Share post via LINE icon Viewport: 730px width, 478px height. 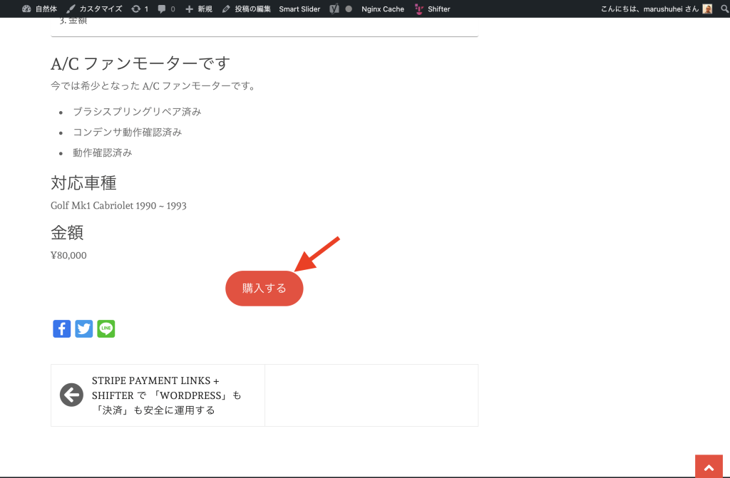[106, 328]
